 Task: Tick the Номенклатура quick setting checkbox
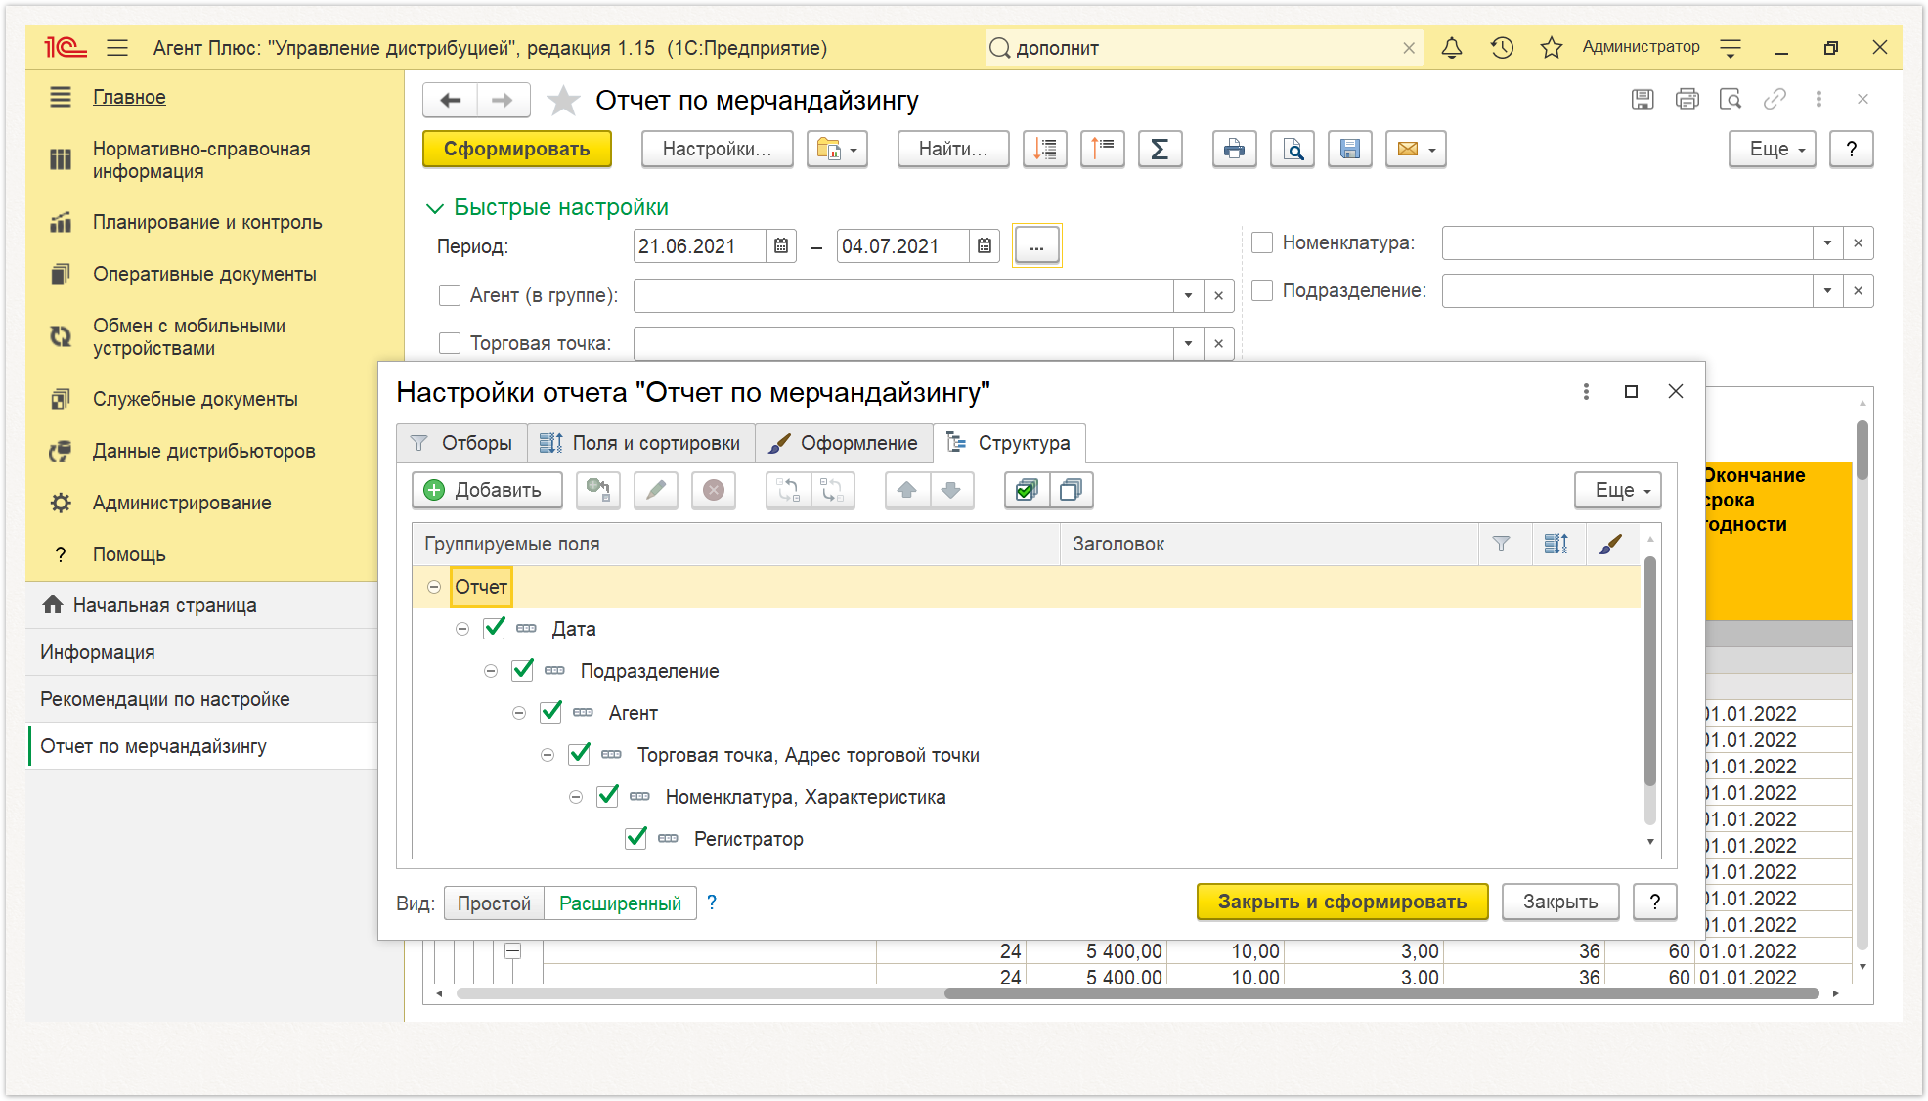[1262, 242]
